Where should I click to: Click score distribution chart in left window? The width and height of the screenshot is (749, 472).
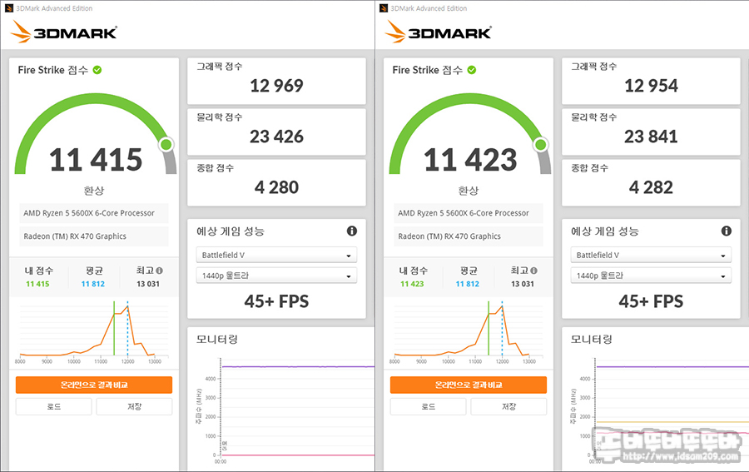(93, 332)
